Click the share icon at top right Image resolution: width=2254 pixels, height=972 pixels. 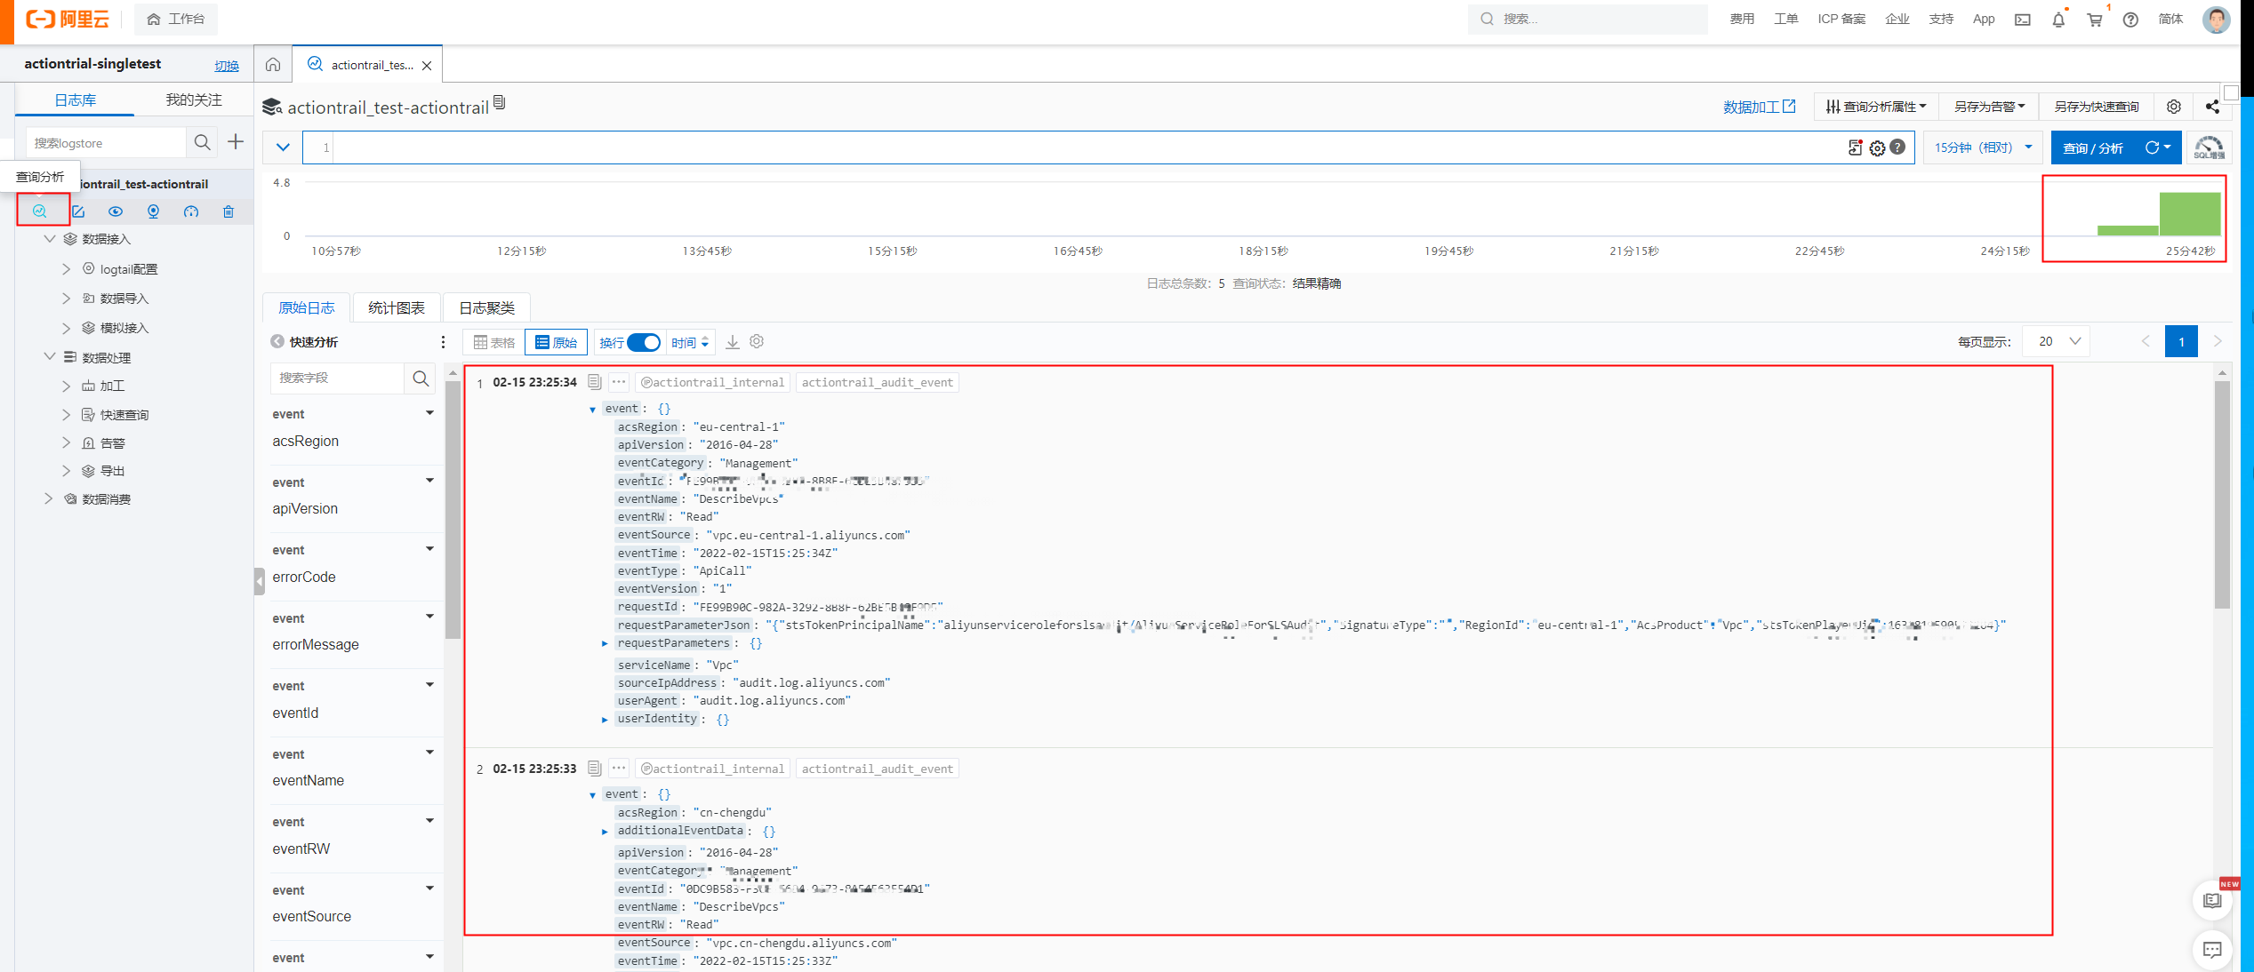[2212, 107]
